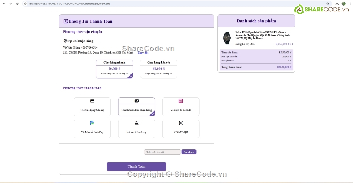Click the MoMo wallet logo icon
Viewport: 353px width, 183px height.
pyautogui.click(x=181, y=101)
